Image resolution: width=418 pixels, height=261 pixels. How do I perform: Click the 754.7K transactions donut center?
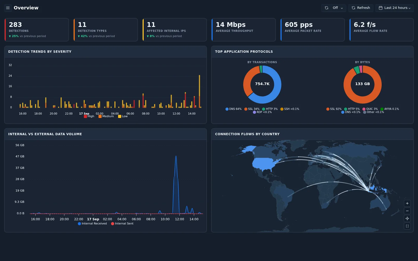pyautogui.click(x=262, y=84)
